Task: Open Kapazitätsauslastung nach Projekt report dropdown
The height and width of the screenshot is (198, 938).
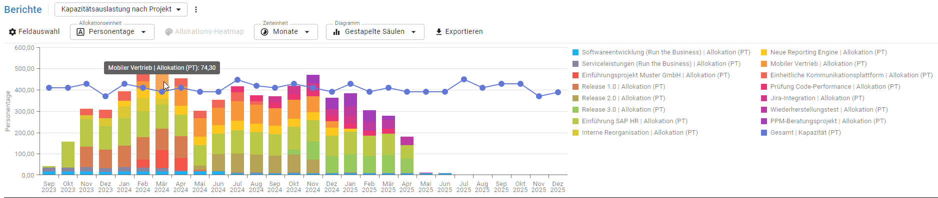Action: click(121, 9)
